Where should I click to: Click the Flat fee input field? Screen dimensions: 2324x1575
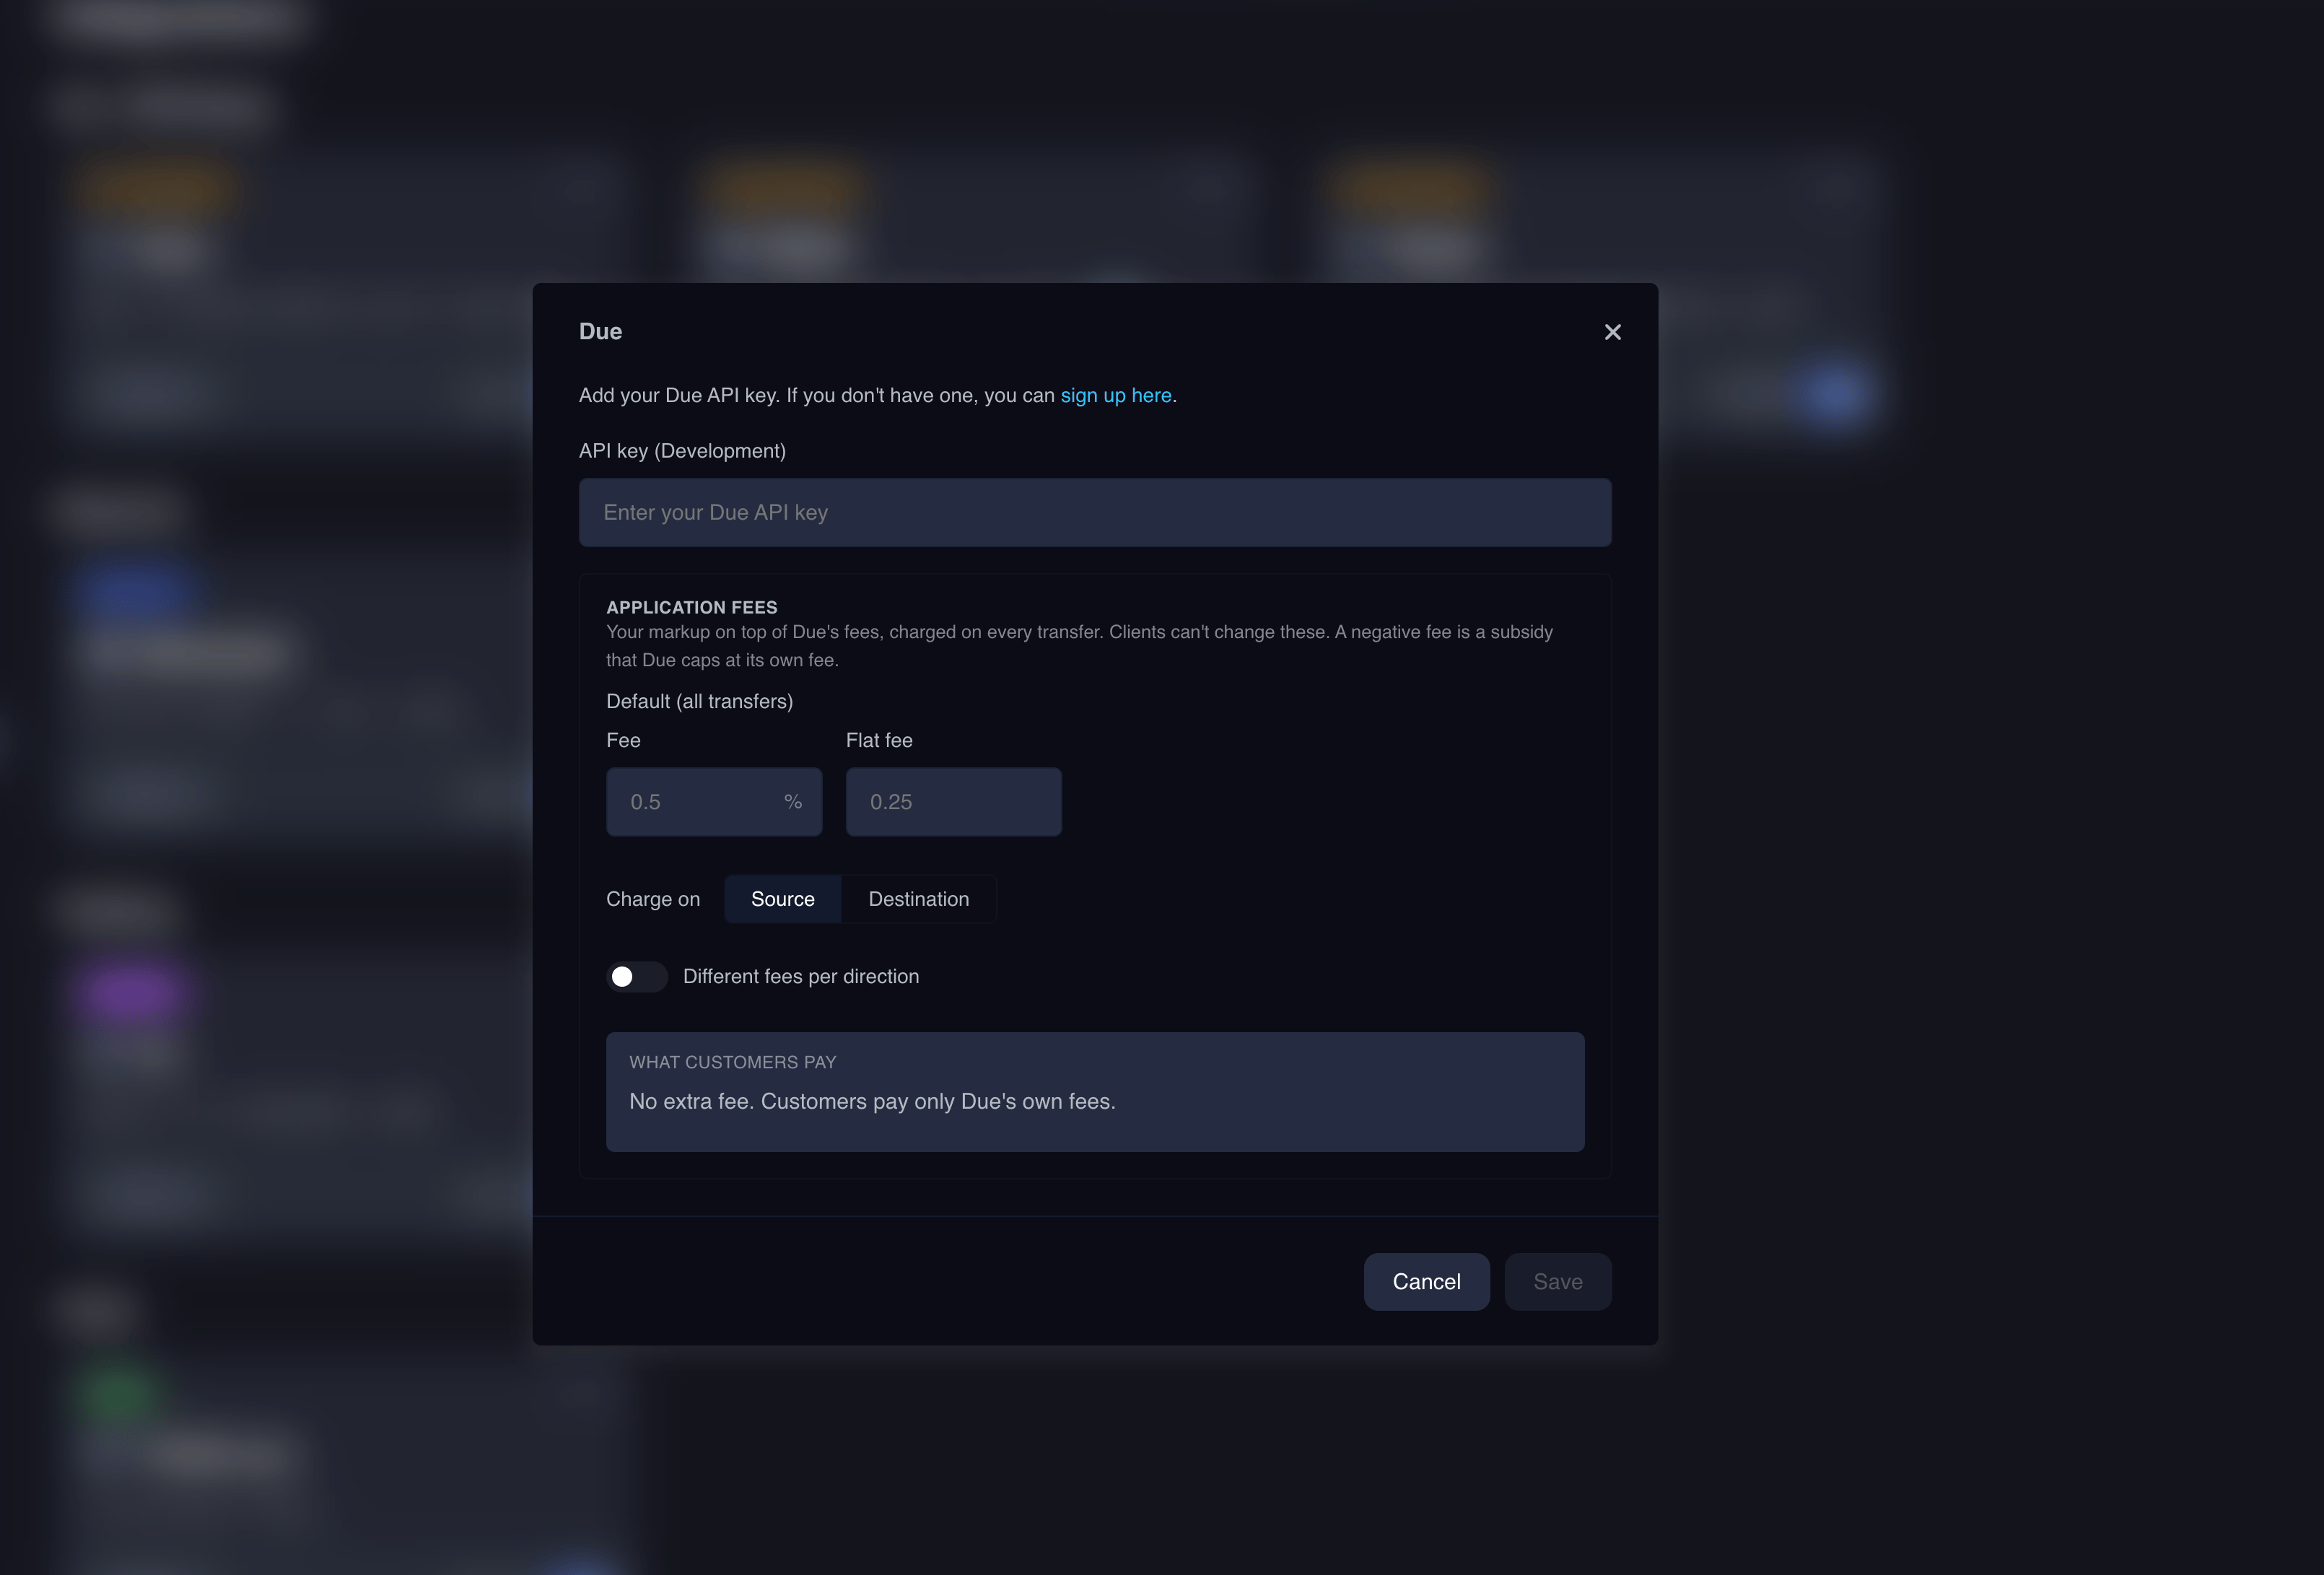(953, 802)
